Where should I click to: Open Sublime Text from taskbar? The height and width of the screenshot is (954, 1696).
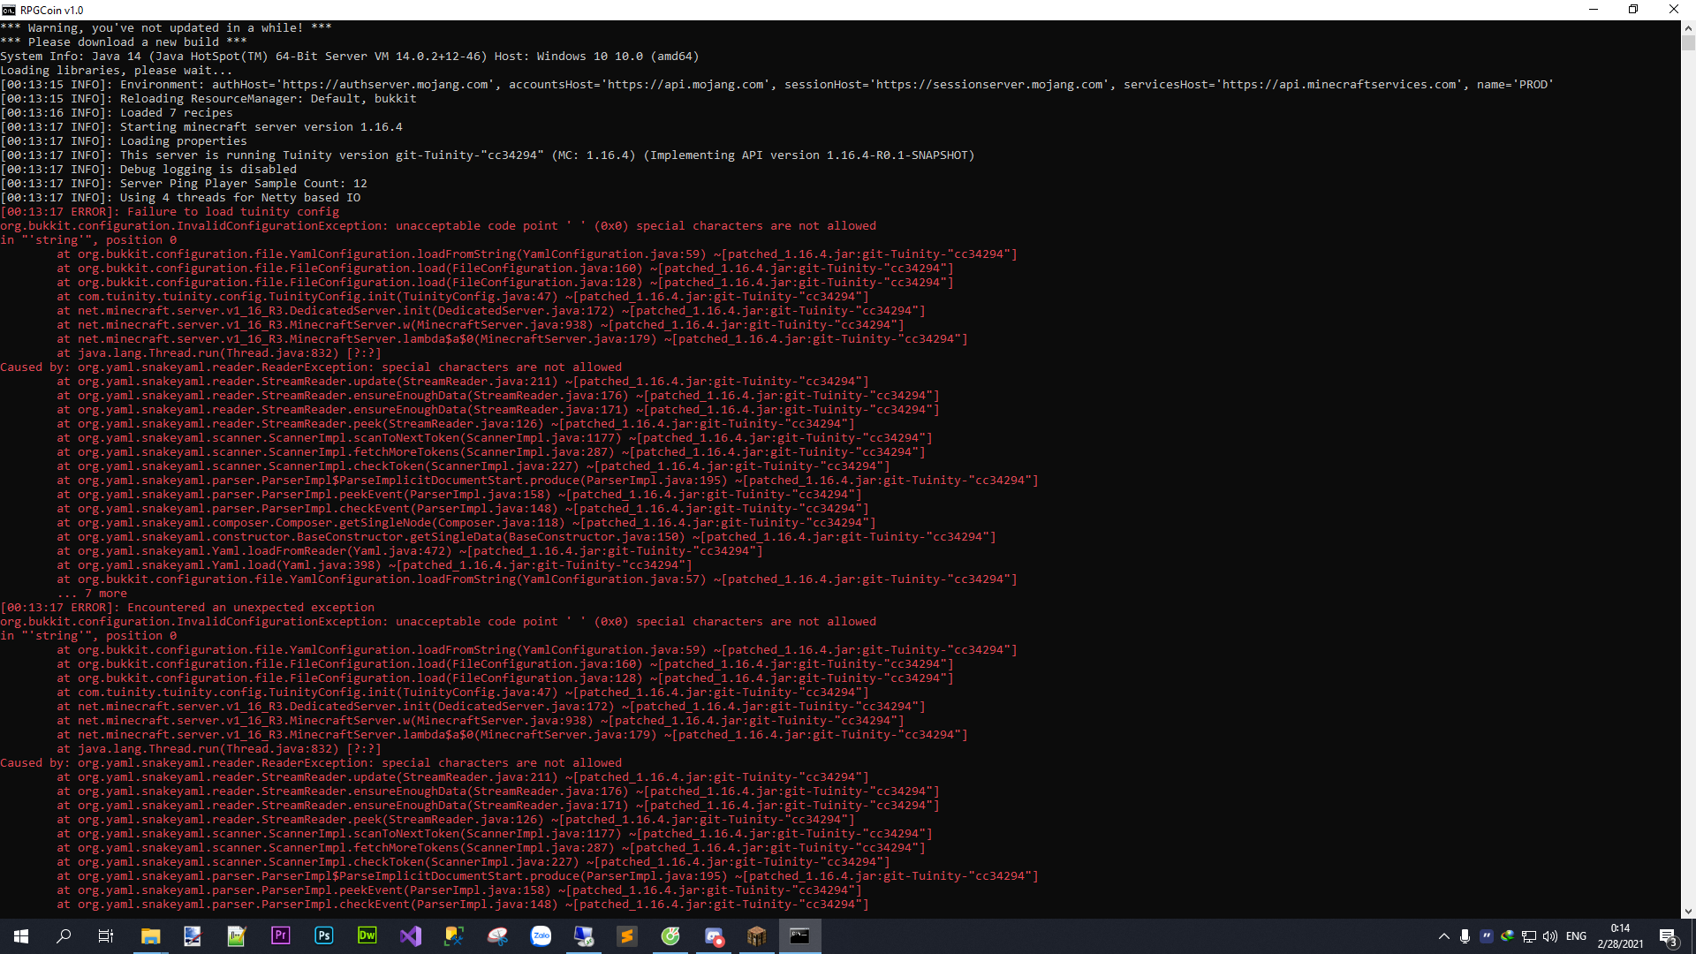pos(627,936)
